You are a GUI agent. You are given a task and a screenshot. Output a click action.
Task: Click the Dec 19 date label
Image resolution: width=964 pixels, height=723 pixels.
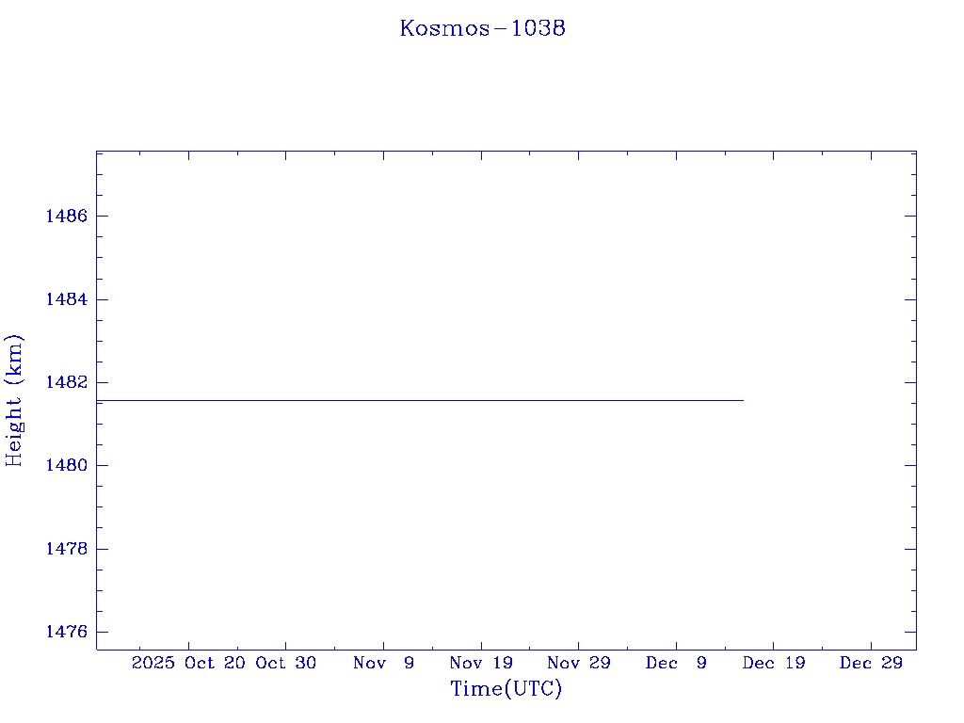coord(773,663)
